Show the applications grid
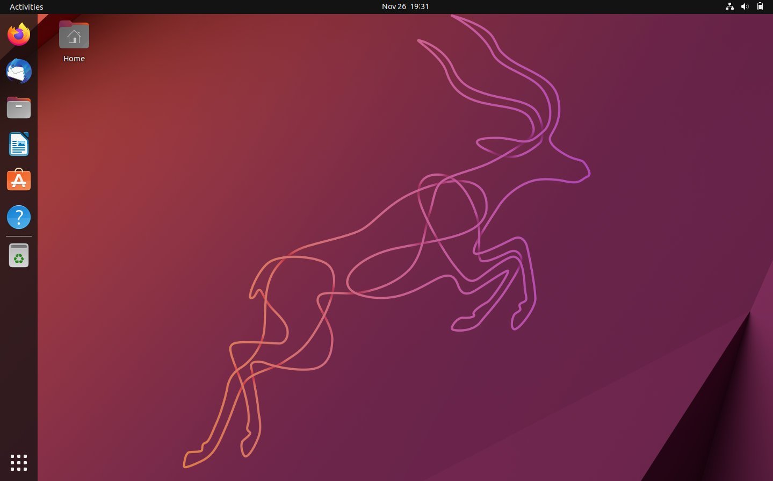This screenshot has width=773, height=481. click(19, 462)
